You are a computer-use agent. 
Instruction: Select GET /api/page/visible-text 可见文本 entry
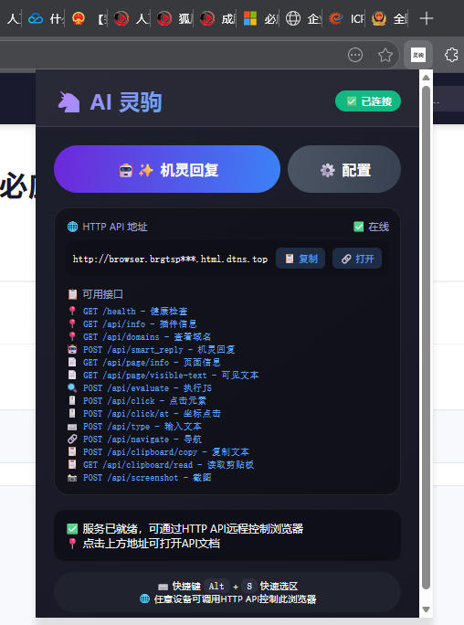coord(171,375)
